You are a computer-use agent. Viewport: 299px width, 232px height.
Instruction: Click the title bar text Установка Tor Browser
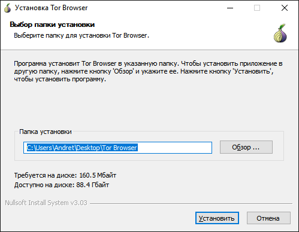click(52, 8)
